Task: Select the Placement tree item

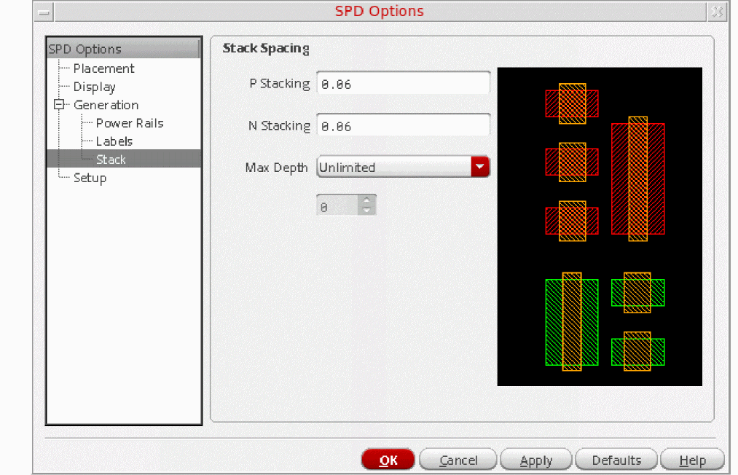Action: 103,68
